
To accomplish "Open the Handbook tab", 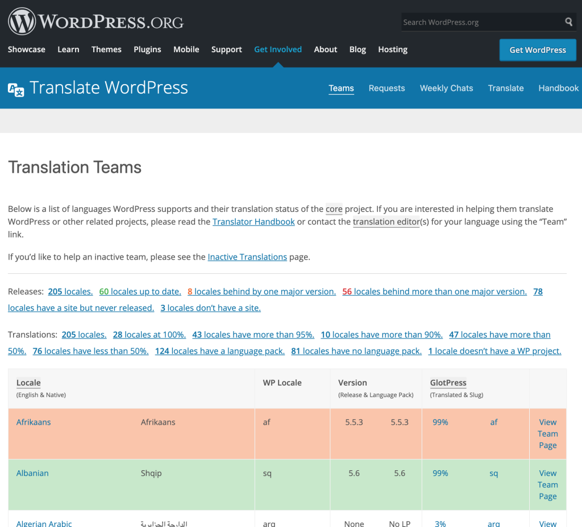I will click(x=558, y=88).
